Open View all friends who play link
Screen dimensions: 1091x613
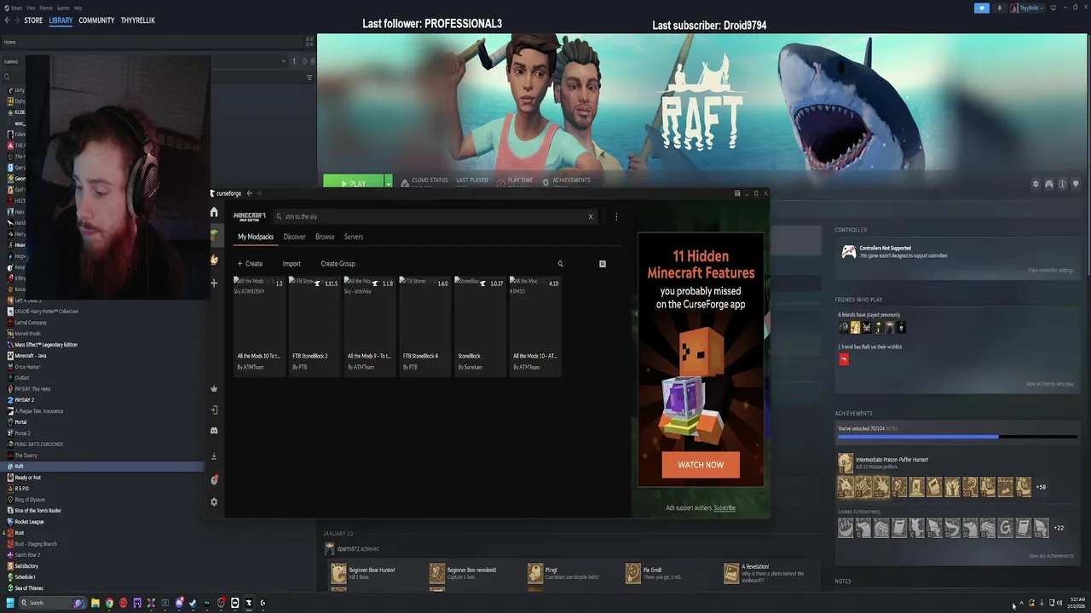1050,384
